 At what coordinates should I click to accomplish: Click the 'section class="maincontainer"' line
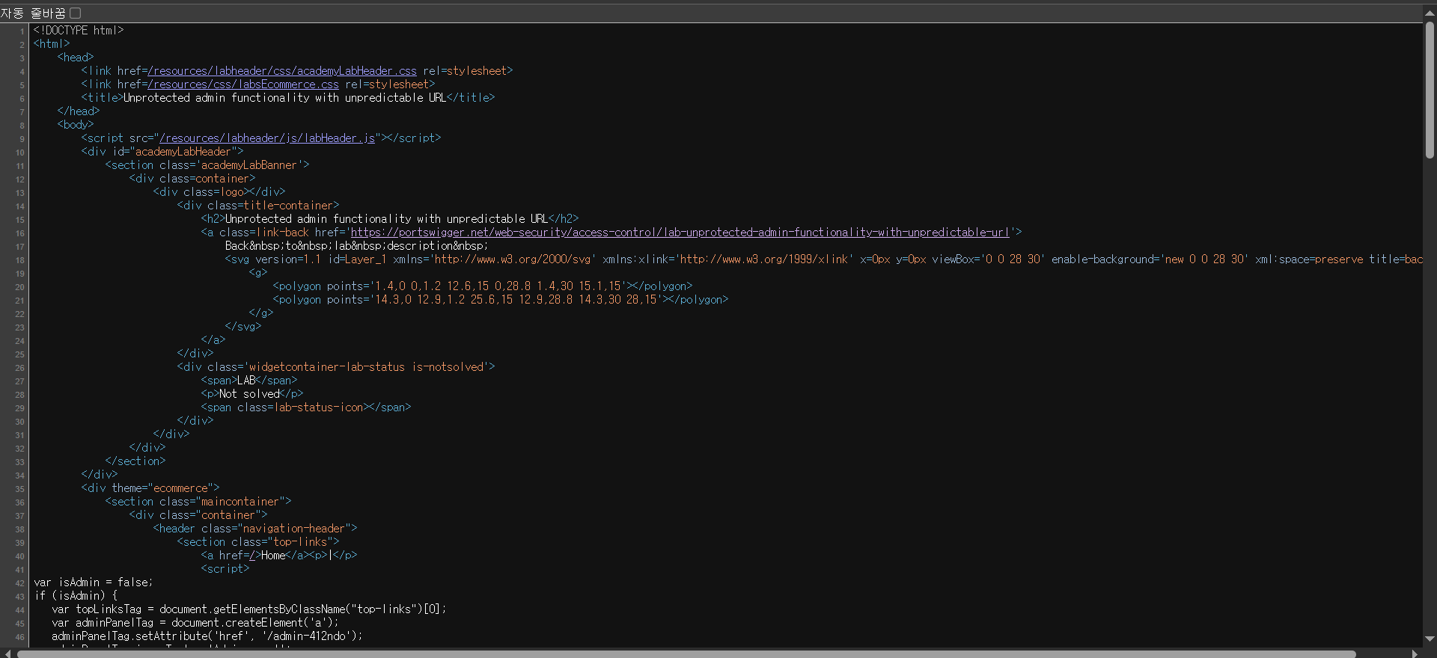click(x=198, y=502)
